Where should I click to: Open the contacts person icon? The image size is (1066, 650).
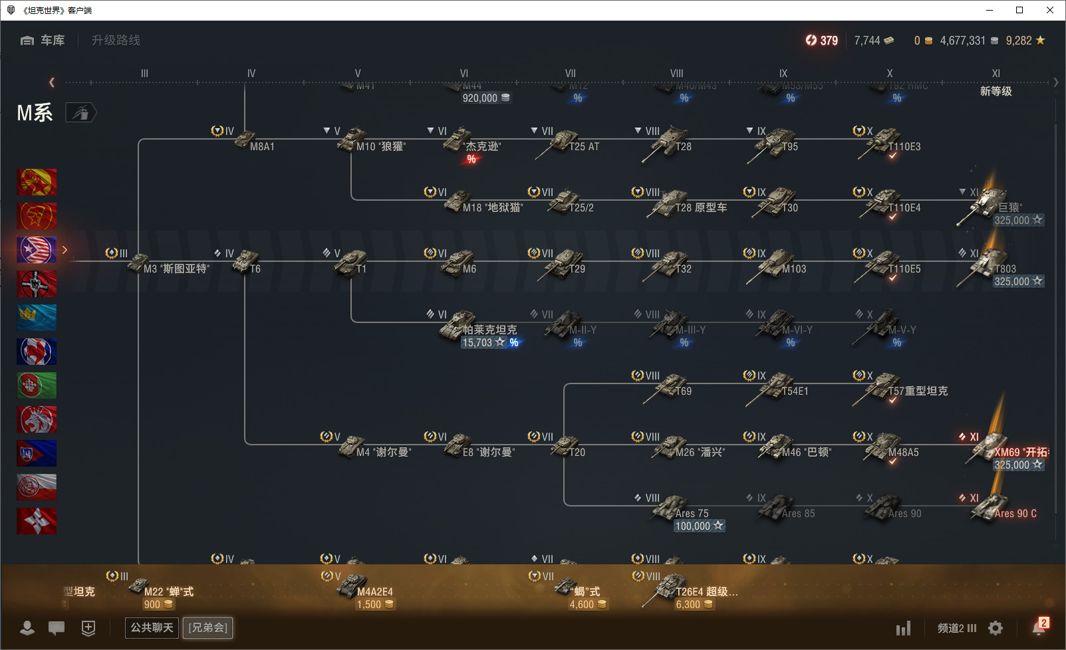[x=27, y=628]
